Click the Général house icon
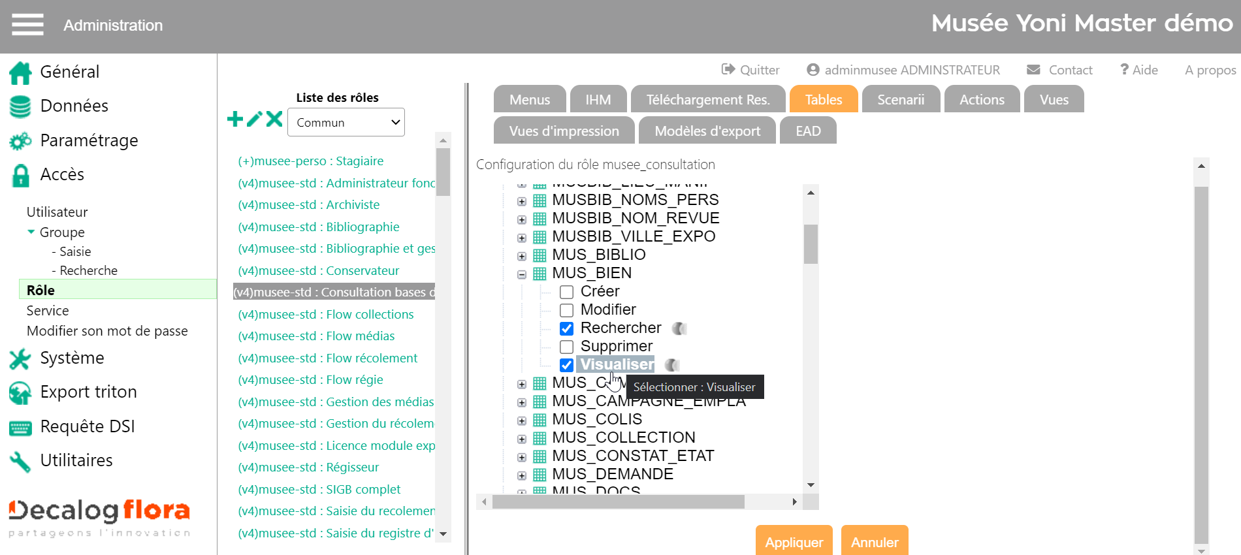The height and width of the screenshot is (555, 1241). tap(20, 72)
